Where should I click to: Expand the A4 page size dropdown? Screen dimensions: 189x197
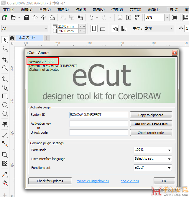(46, 28)
